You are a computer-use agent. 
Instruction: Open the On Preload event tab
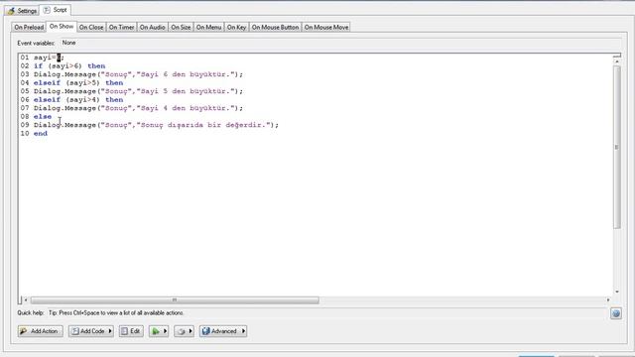(x=29, y=27)
